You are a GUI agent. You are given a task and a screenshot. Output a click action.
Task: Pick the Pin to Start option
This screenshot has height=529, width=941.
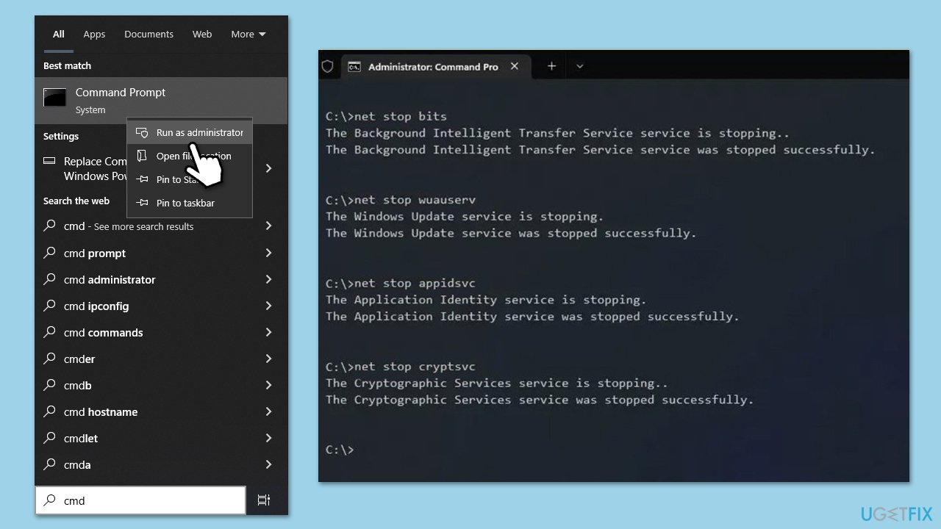coord(190,179)
